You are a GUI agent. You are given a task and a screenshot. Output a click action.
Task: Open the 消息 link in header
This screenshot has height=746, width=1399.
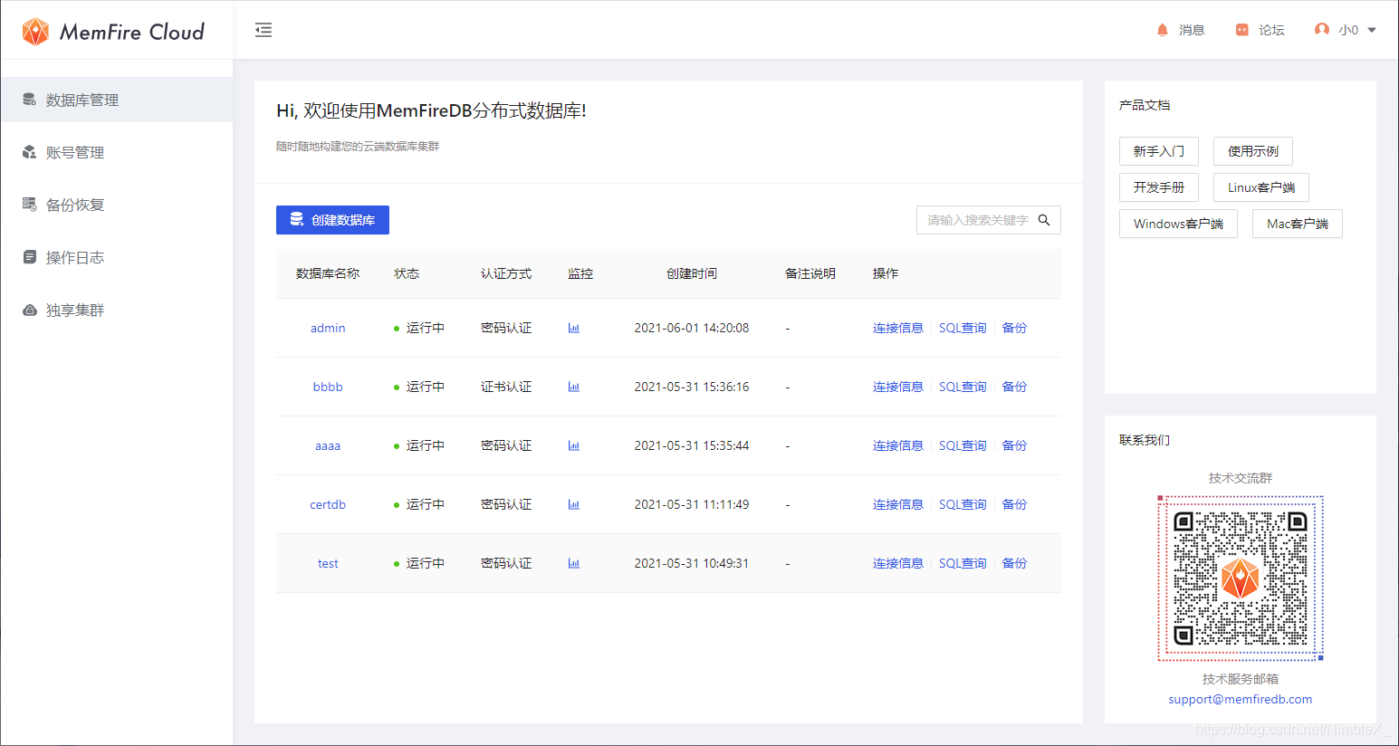point(1192,30)
